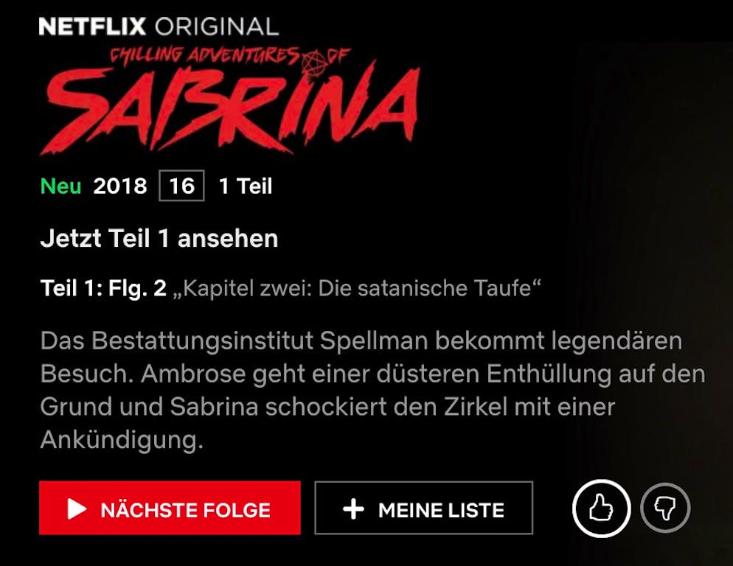The image size is (733, 566).
Task: Click the play triangle icon
Action: click(x=77, y=509)
